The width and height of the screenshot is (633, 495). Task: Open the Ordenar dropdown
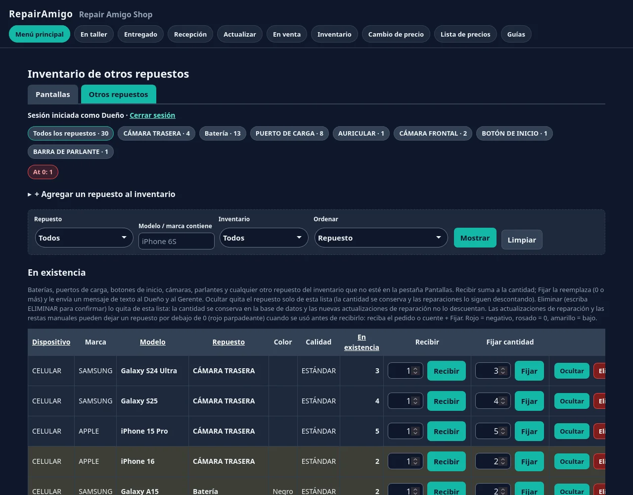coord(381,238)
